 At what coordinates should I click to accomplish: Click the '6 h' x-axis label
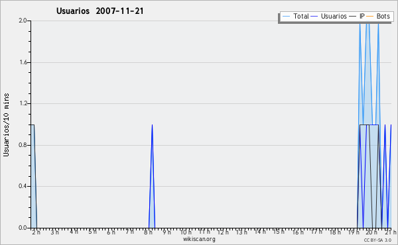click(x=111, y=232)
